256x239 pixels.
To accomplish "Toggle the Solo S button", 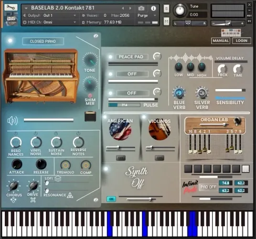I will 166,9.
